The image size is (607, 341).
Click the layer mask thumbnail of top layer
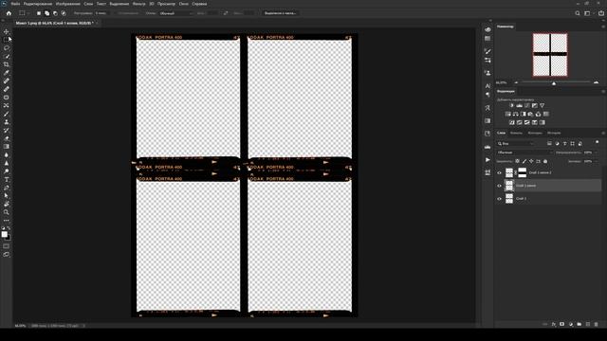(523, 172)
